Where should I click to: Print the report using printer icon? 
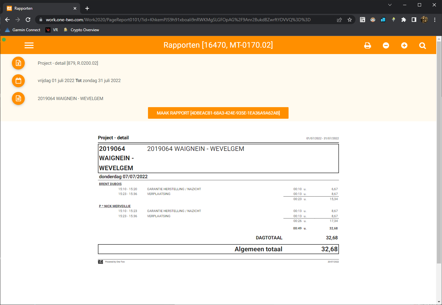367,46
